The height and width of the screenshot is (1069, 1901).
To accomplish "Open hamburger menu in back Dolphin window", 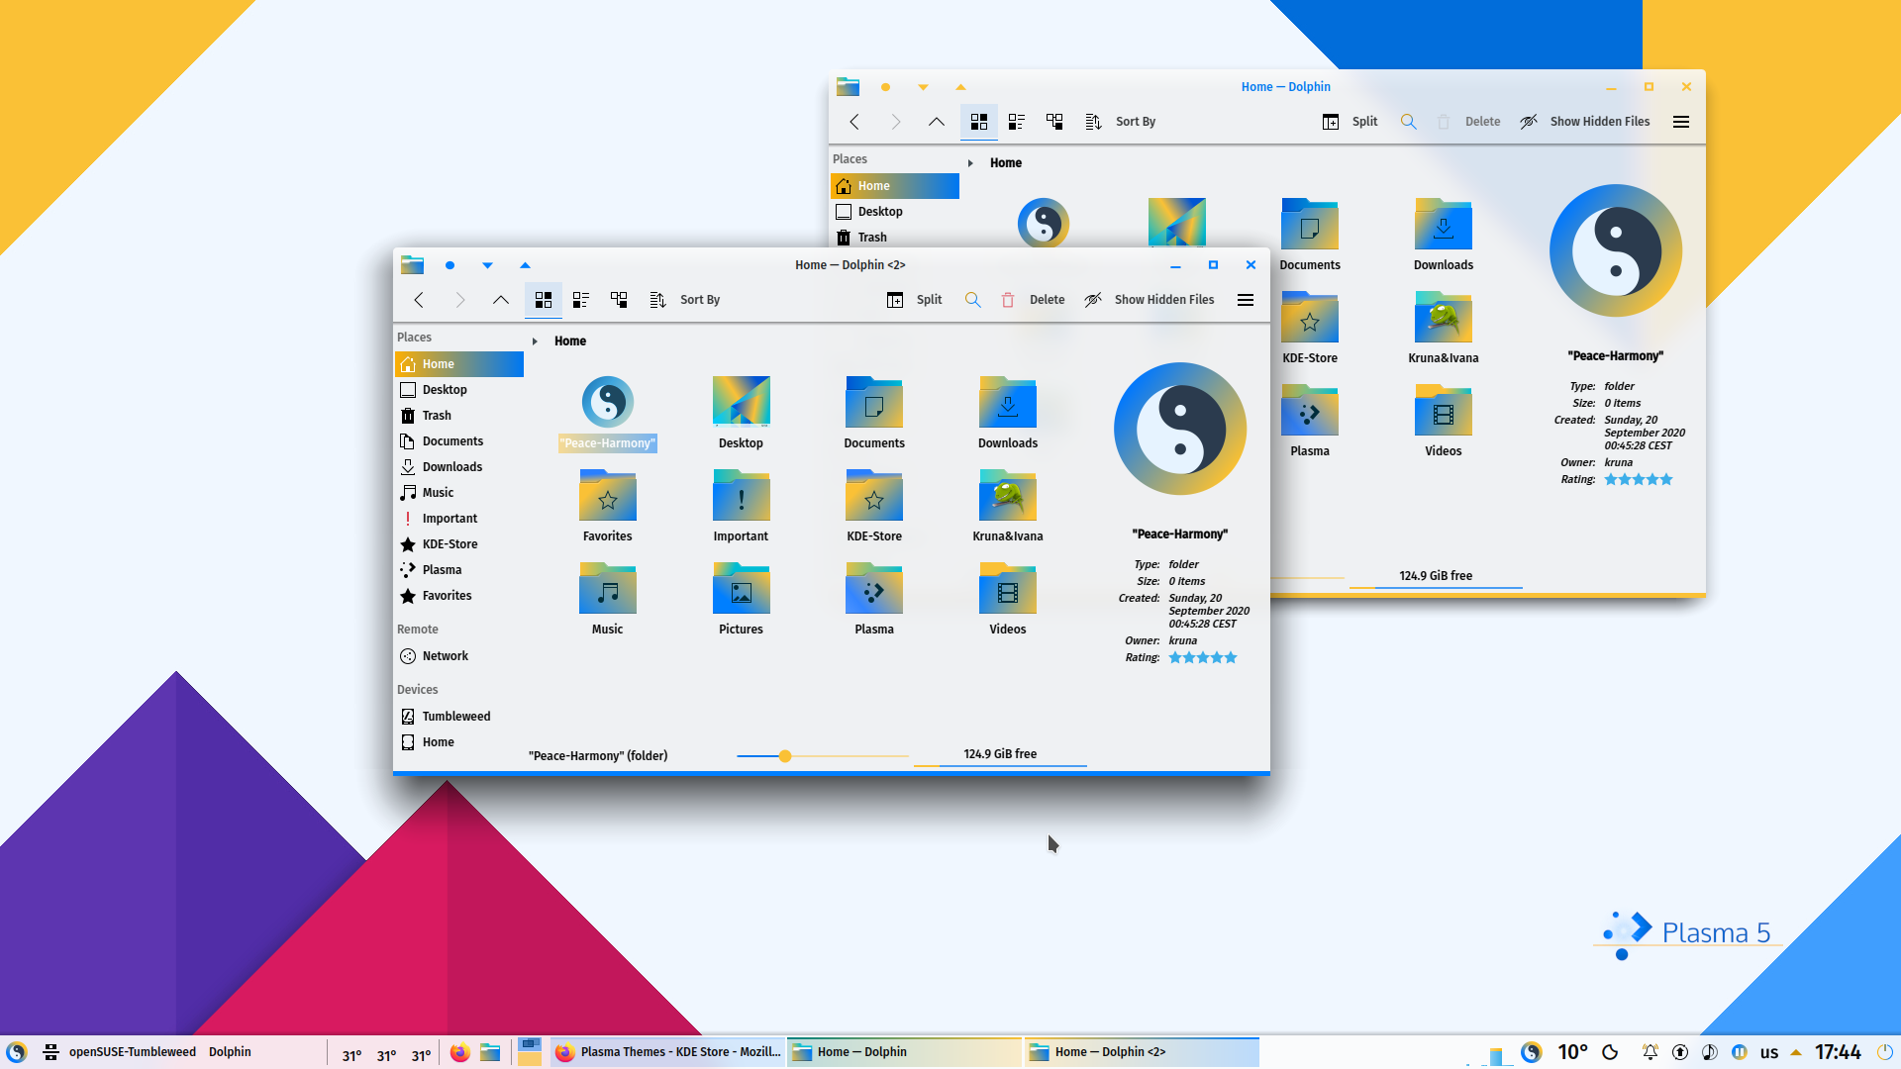I will coord(1681,122).
